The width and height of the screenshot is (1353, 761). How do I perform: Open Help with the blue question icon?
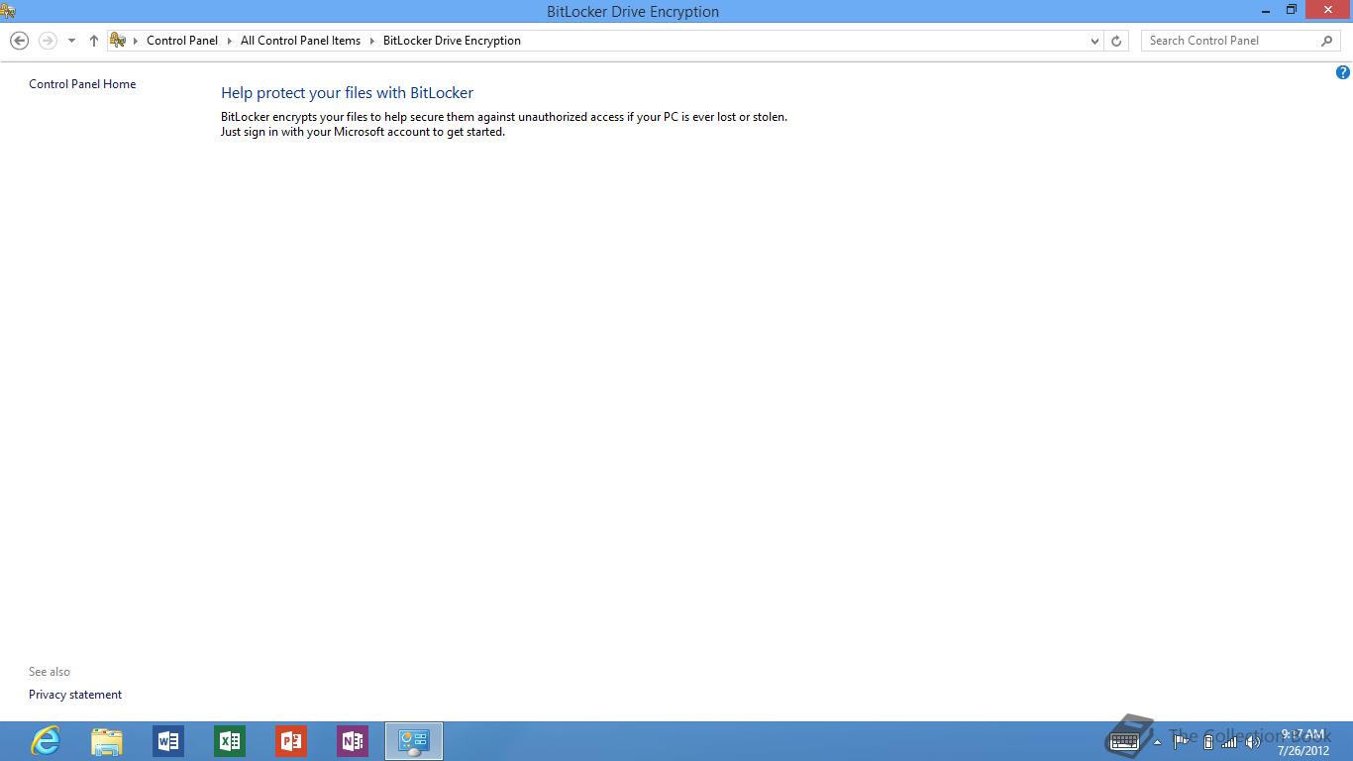(1343, 72)
